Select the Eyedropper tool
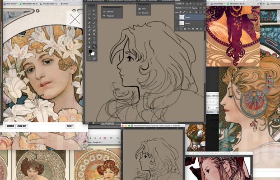This screenshot has height=180, width=280. click(x=94, y=18)
